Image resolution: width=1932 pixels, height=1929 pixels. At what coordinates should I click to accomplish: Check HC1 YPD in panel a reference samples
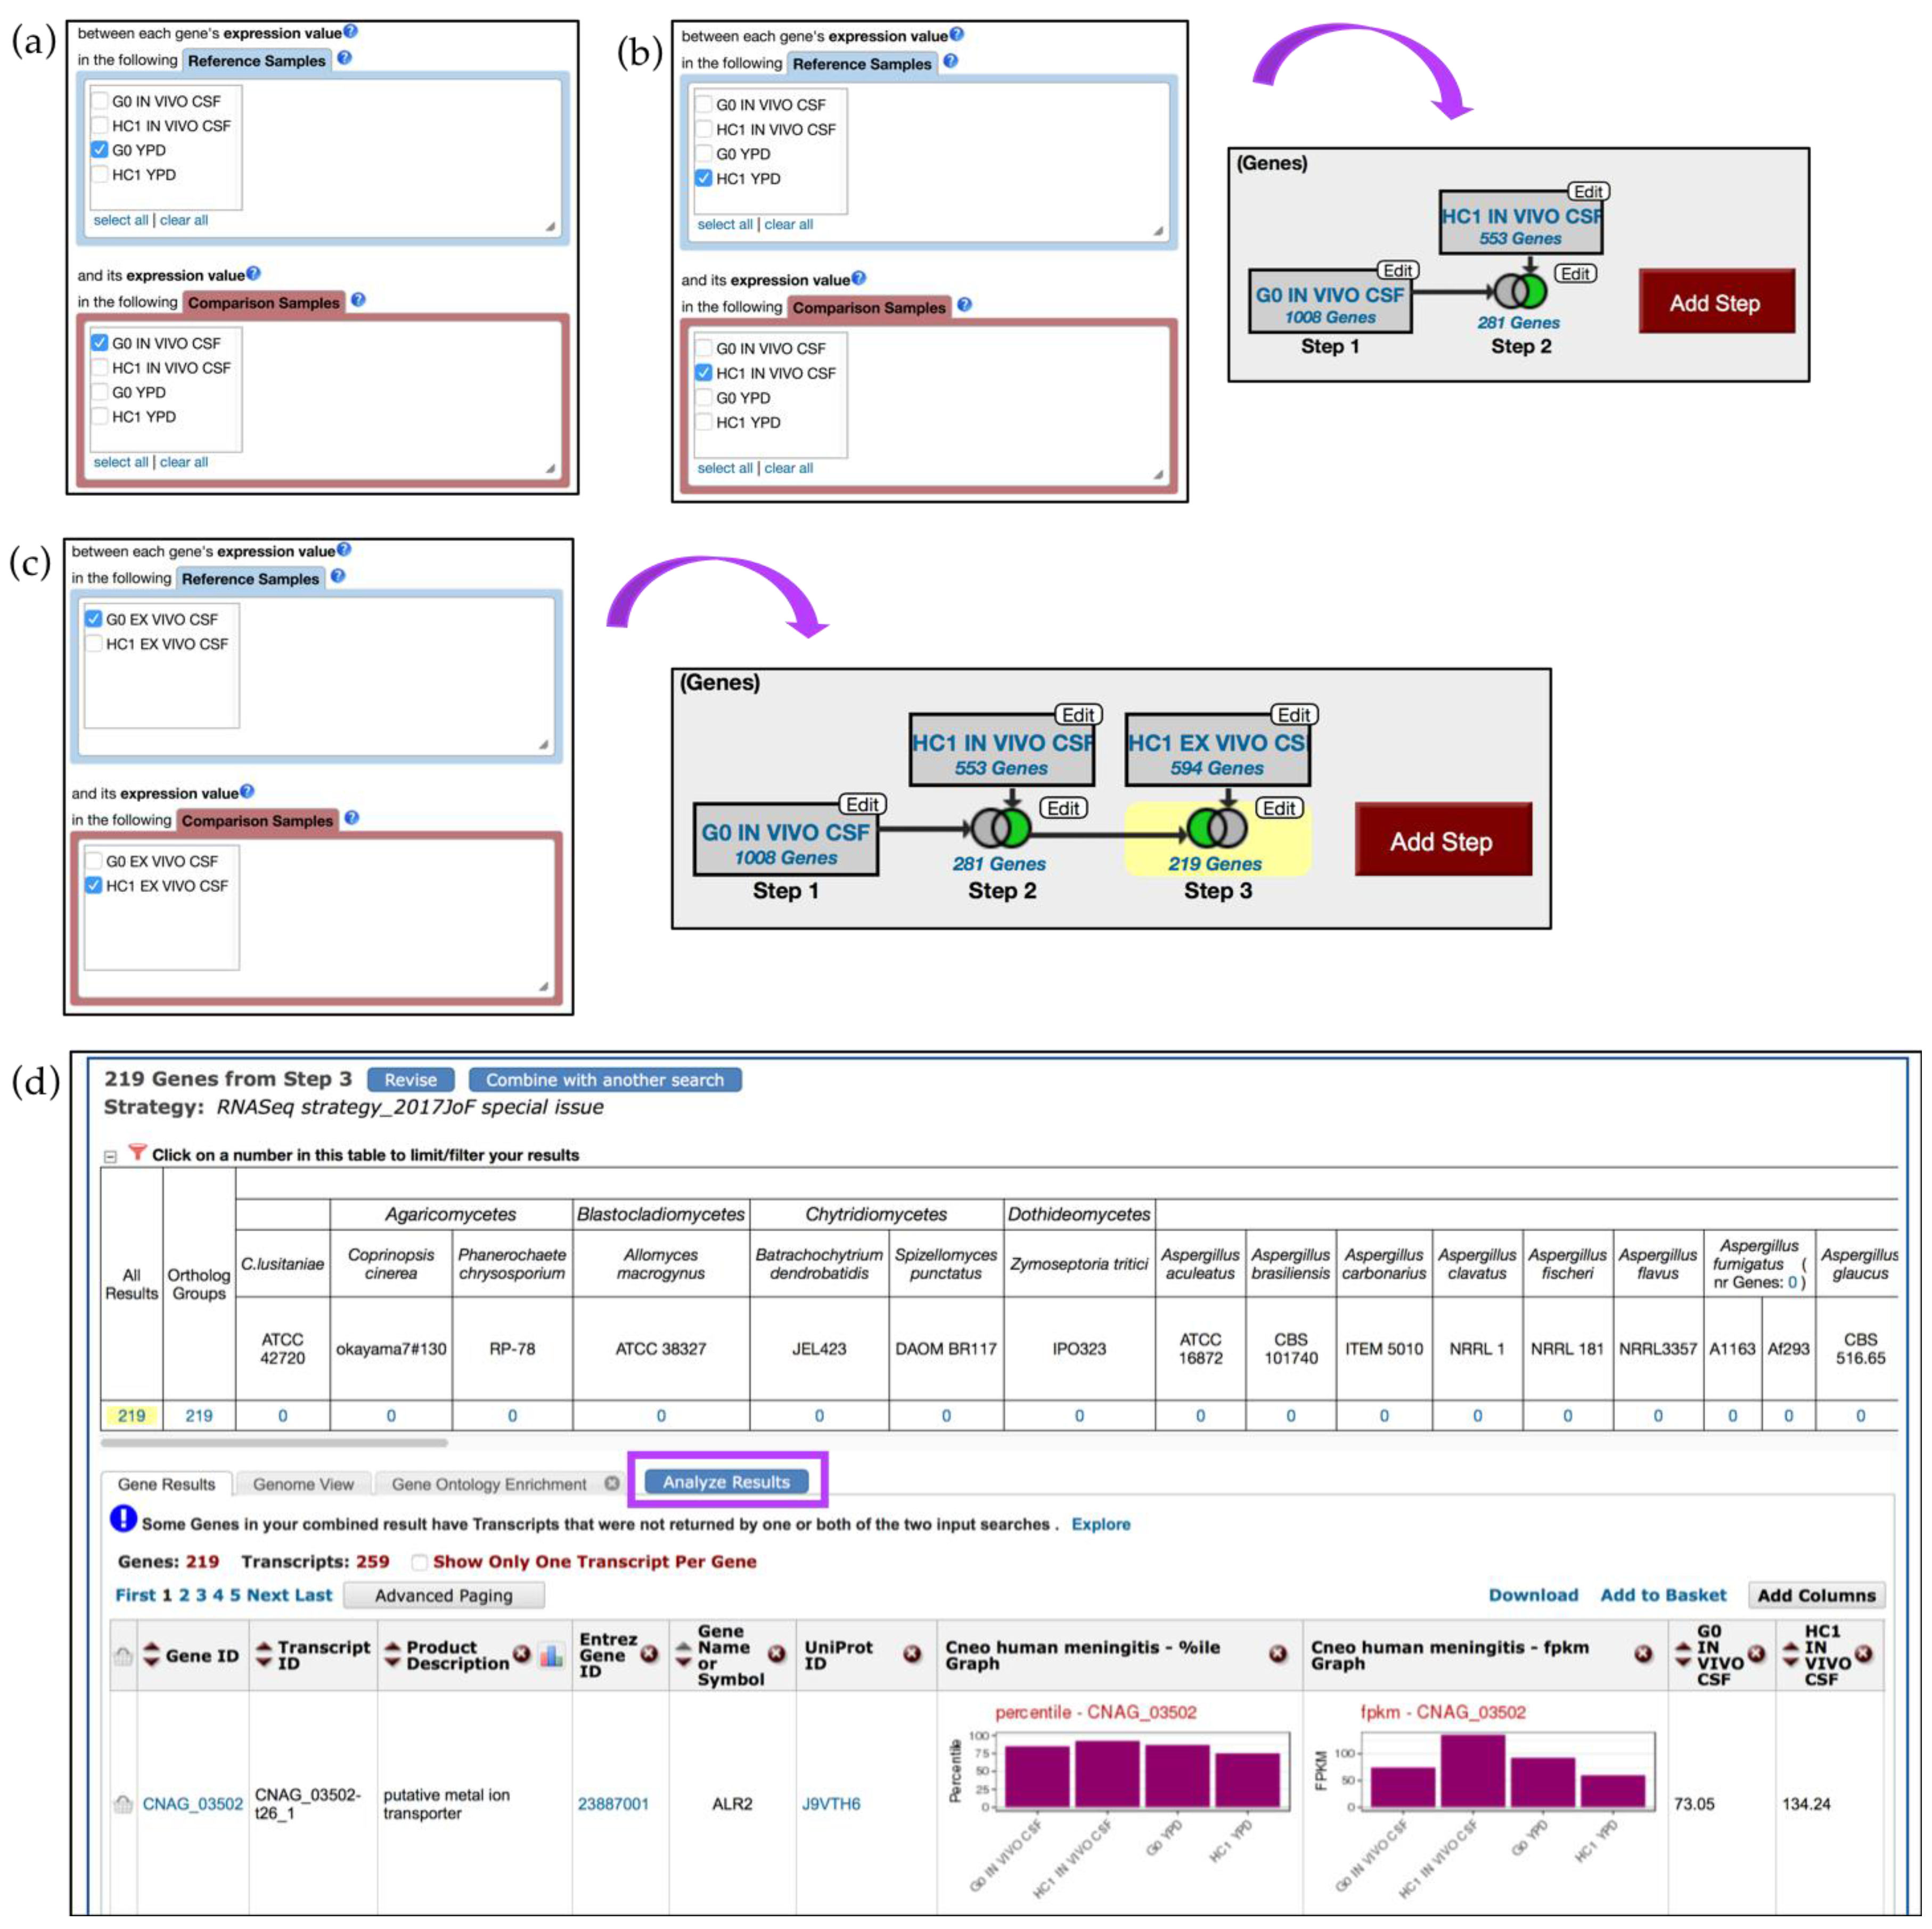[x=100, y=174]
